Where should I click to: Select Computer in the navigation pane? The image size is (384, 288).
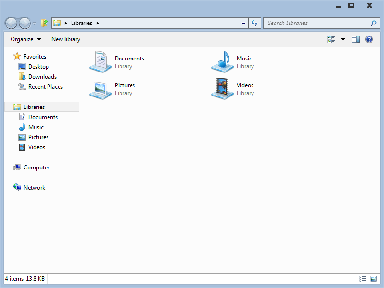click(36, 168)
